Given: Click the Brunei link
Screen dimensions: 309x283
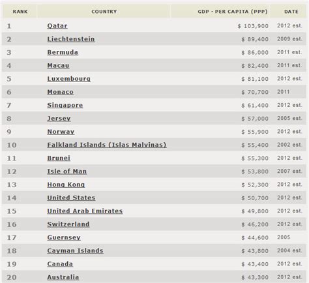Looking at the screenshot, I should (59, 158).
